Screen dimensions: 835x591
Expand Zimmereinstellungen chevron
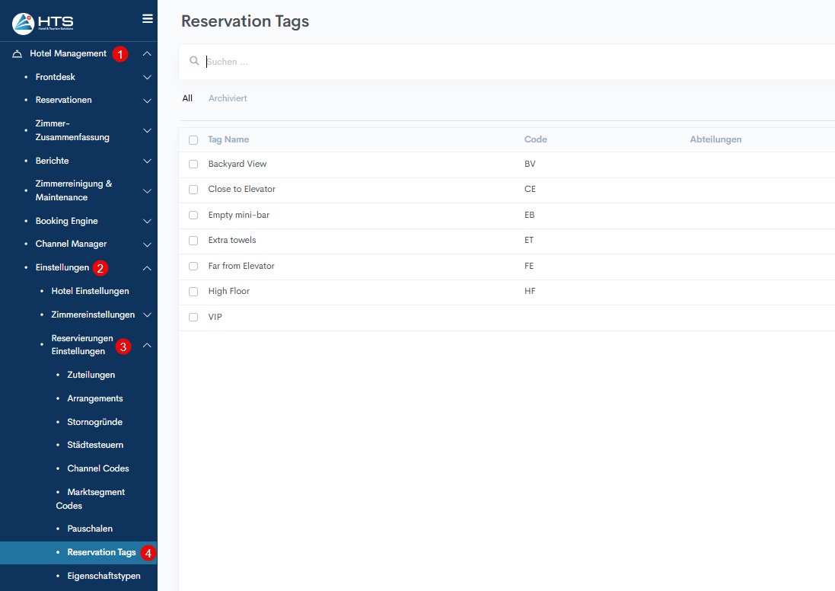click(148, 315)
